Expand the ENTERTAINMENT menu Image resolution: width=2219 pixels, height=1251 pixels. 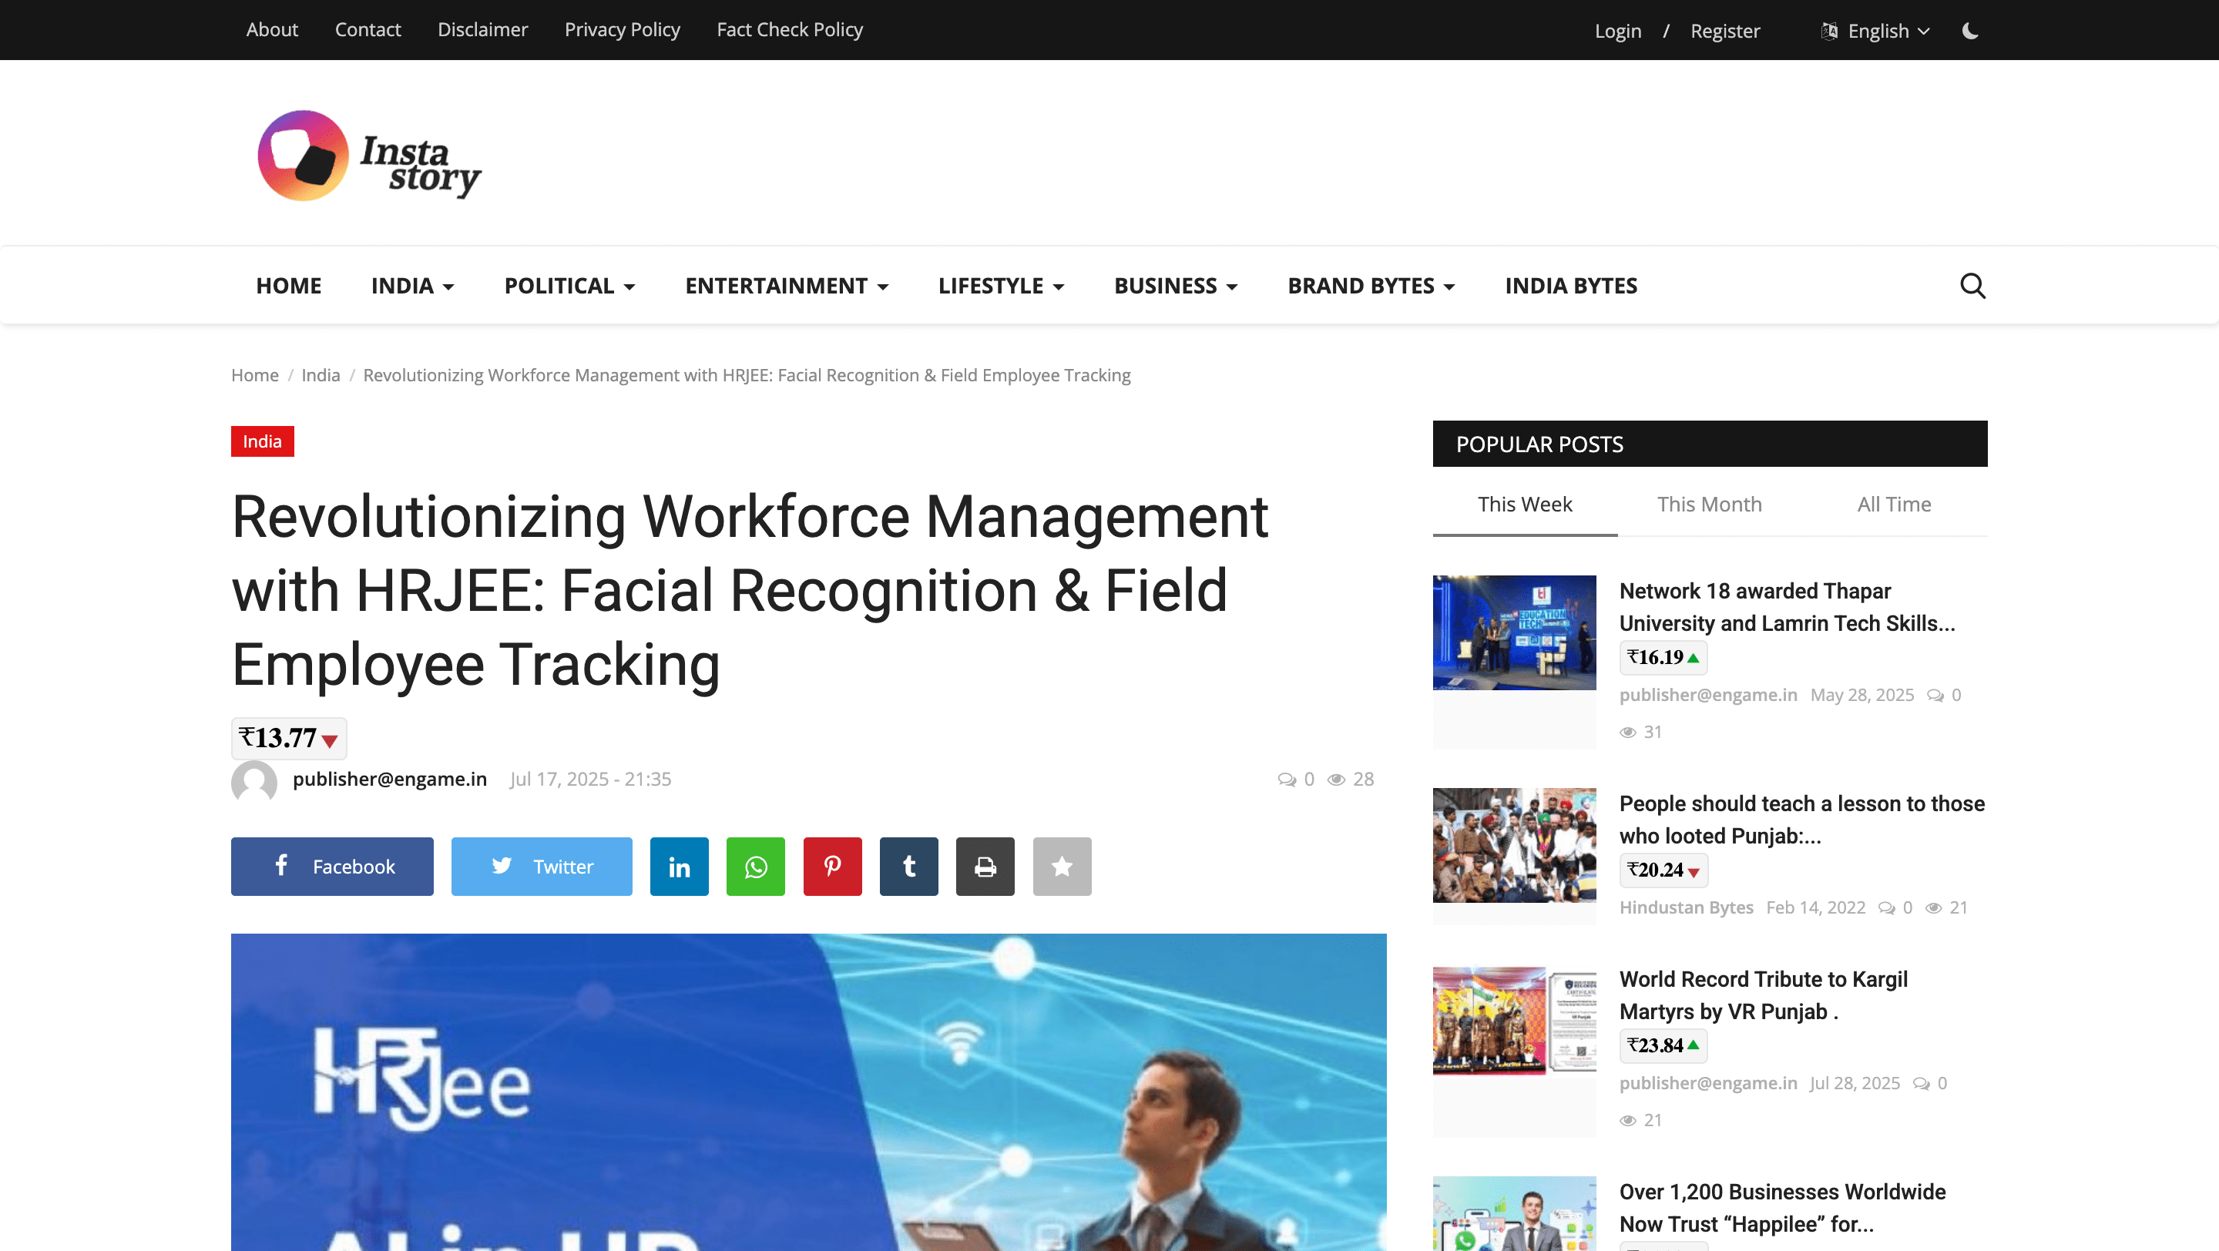pos(786,286)
